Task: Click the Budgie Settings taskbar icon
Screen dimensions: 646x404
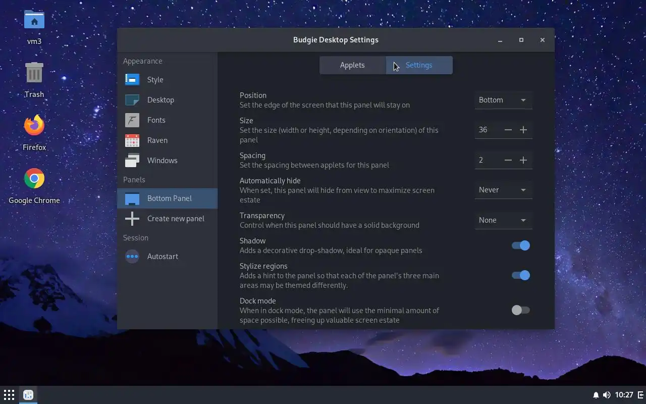Action: tap(28, 395)
